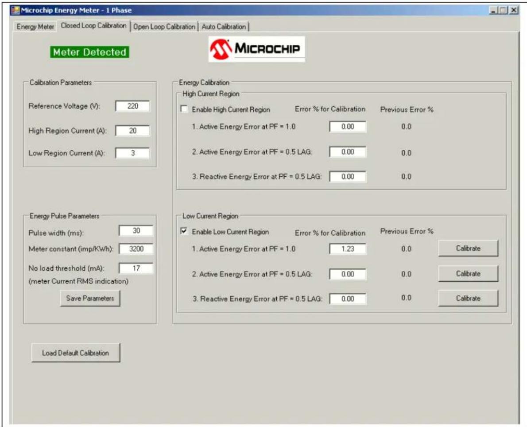
Task: Click low region Reactive Energy error field
Action: coord(348,299)
